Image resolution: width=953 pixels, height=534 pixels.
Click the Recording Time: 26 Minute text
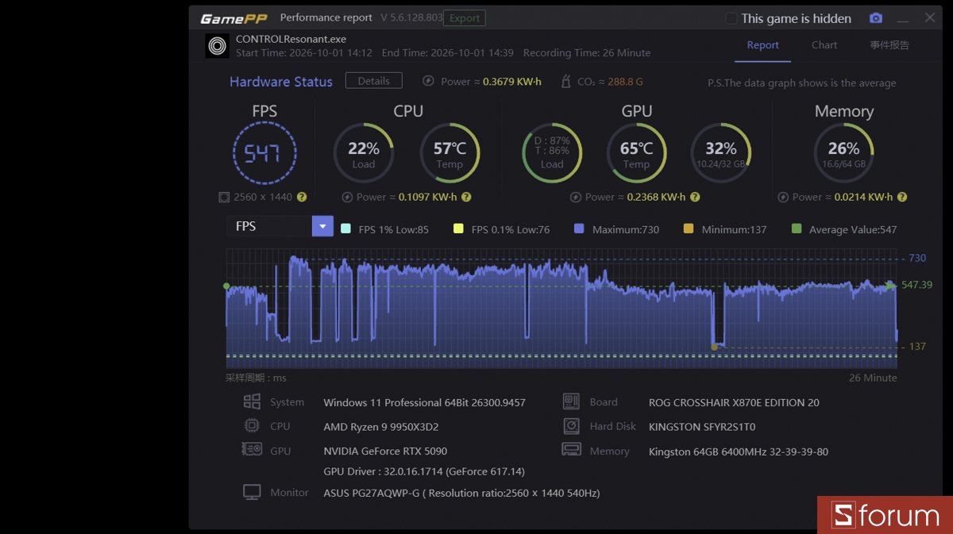[587, 53]
